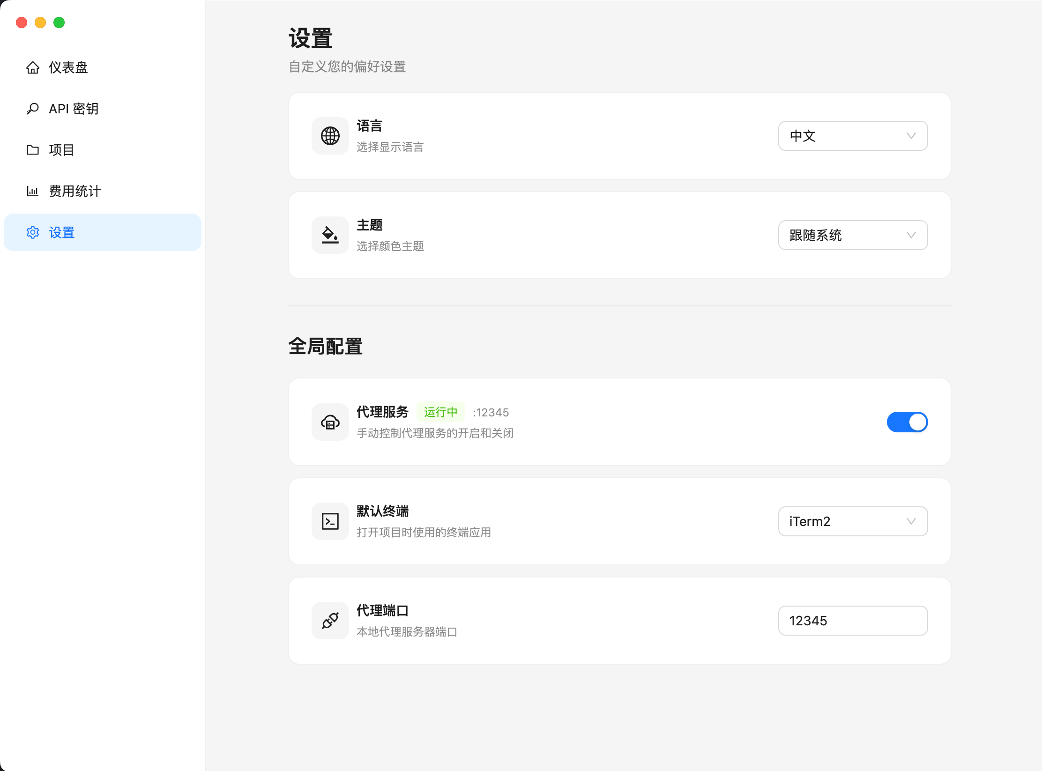This screenshot has height=771, width=1042.
Task: Turn off the 代理服务 switch
Action: point(907,422)
